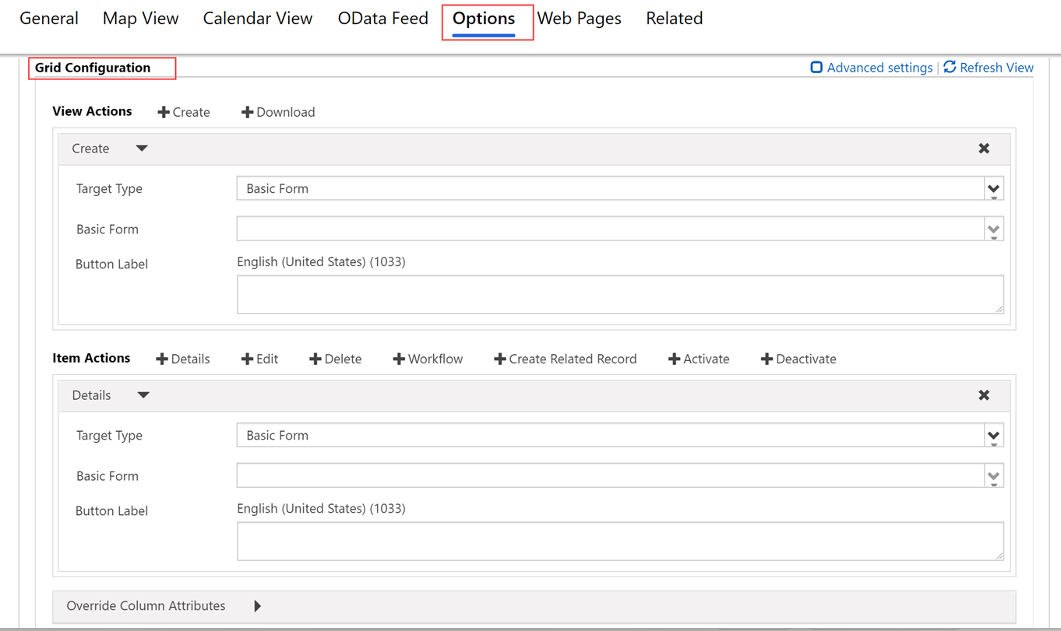Add an Edit item action
The width and height of the screenshot is (1061, 631).
coord(259,359)
